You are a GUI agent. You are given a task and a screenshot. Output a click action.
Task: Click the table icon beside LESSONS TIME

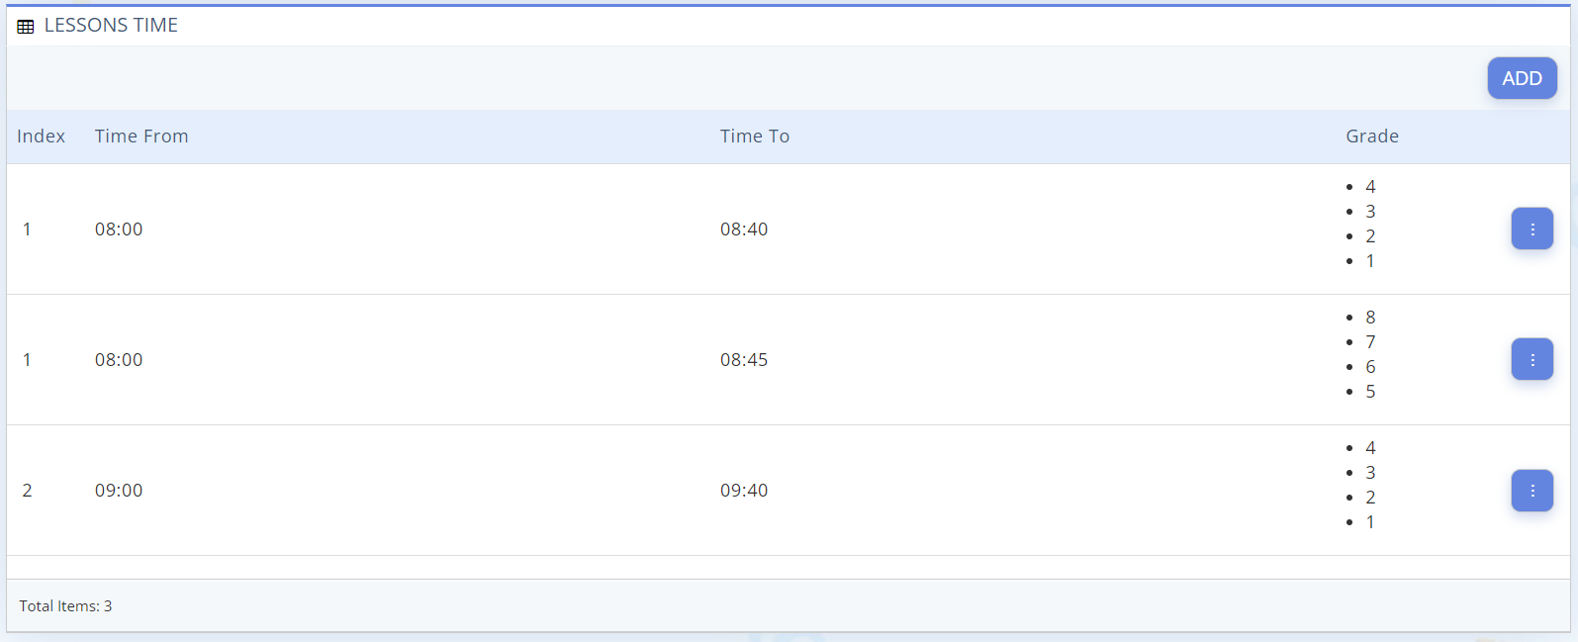tap(26, 27)
